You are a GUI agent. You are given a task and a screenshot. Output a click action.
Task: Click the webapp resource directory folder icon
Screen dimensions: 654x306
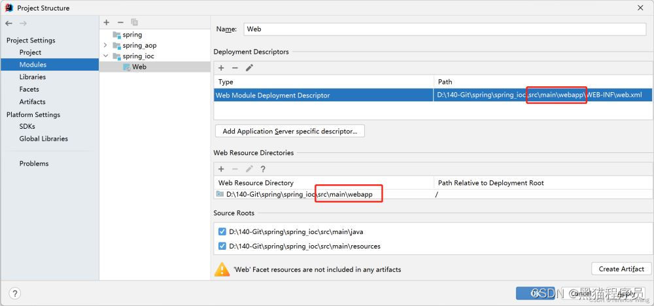220,194
